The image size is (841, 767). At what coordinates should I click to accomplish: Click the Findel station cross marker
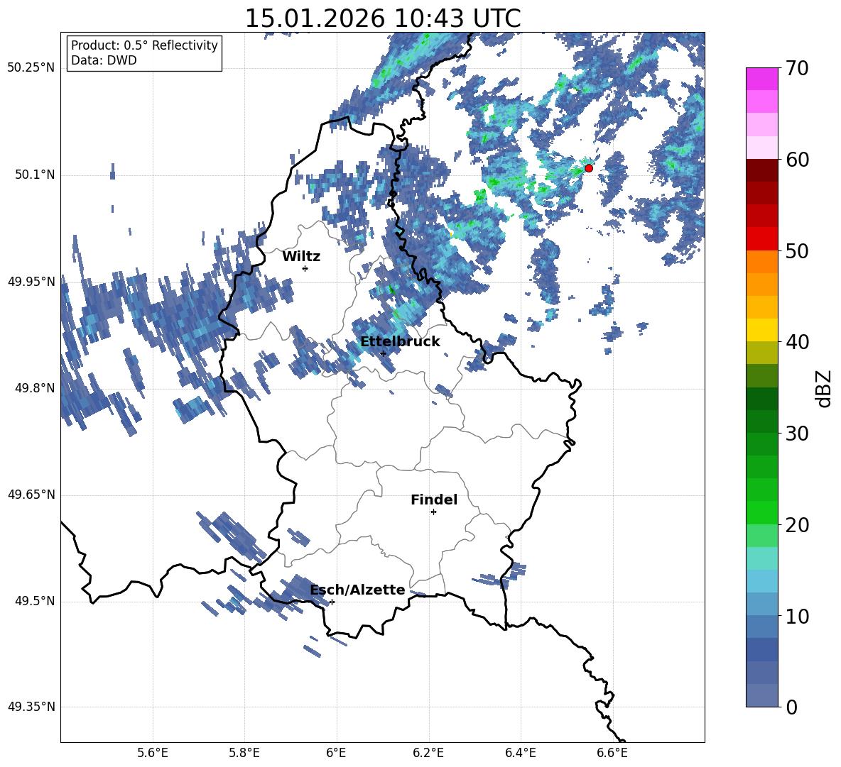click(433, 512)
